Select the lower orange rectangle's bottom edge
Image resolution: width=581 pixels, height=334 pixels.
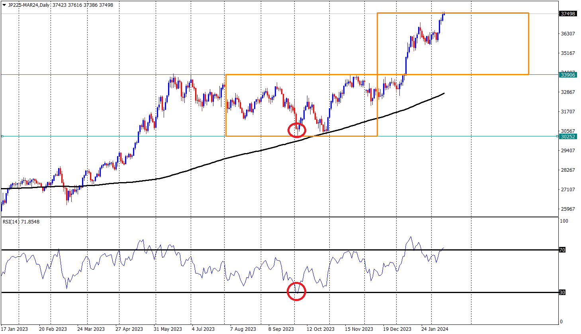coord(301,136)
